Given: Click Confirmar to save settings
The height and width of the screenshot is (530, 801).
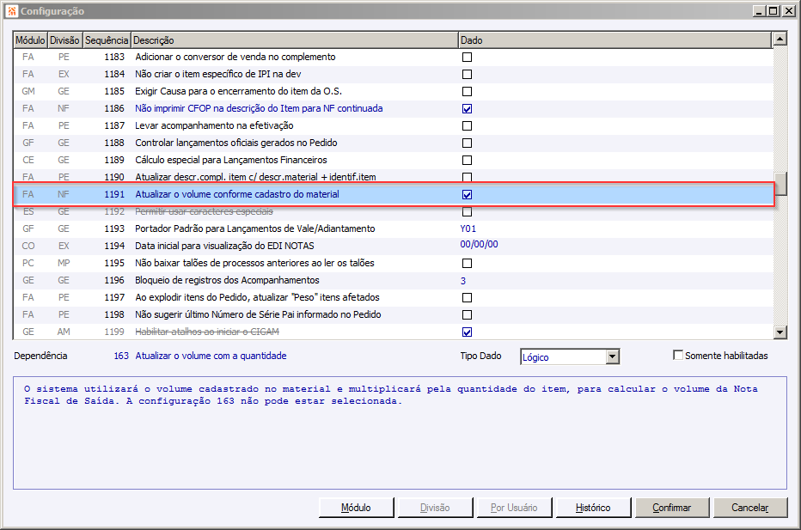Looking at the screenshot, I should 672,508.
